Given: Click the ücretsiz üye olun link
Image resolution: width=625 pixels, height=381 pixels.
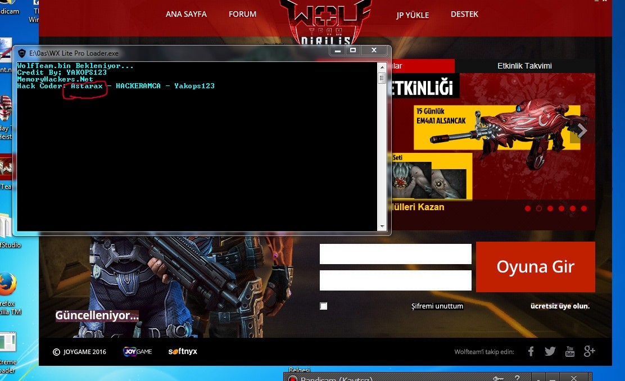Looking at the screenshot, I should pos(560,306).
